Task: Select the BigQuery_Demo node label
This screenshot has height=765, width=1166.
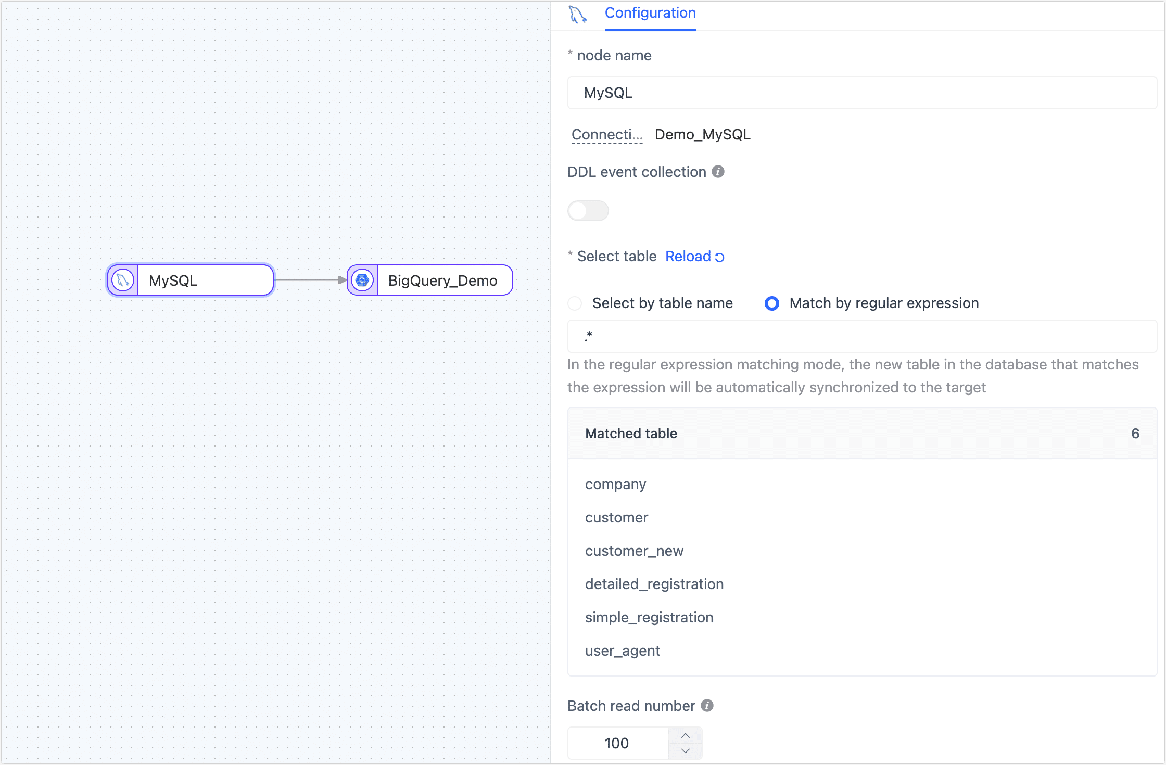Action: pos(442,280)
